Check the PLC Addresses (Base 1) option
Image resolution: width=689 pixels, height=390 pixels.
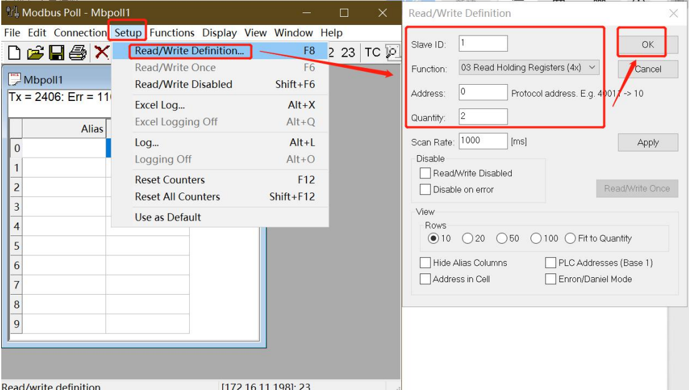[x=550, y=263]
